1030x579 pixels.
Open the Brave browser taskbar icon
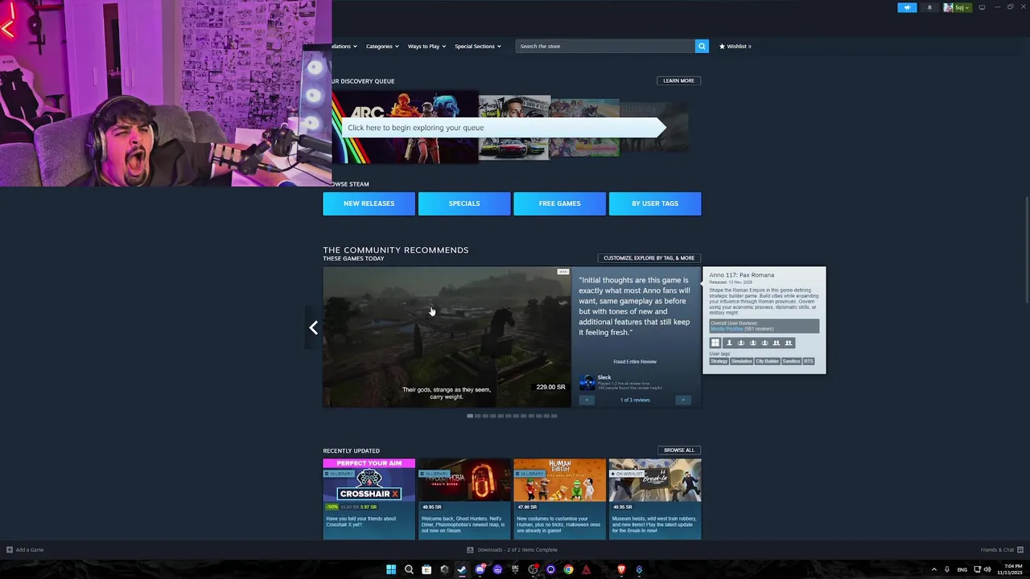621,569
